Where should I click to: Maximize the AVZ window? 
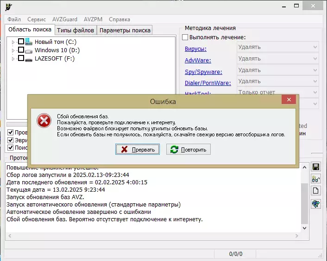tap(296, 6)
